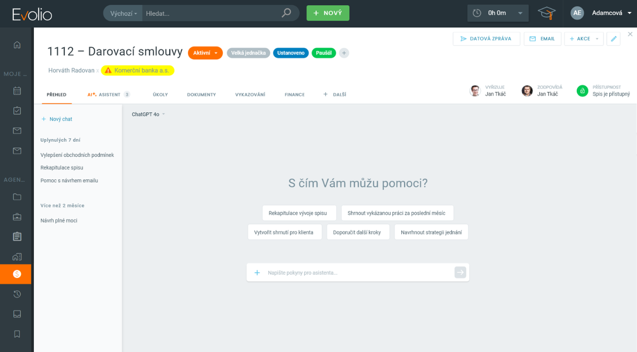Image resolution: width=637 pixels, height=352 pixels.
Task: Open Komerční banka a.s. link
Action: coord(138,70)
